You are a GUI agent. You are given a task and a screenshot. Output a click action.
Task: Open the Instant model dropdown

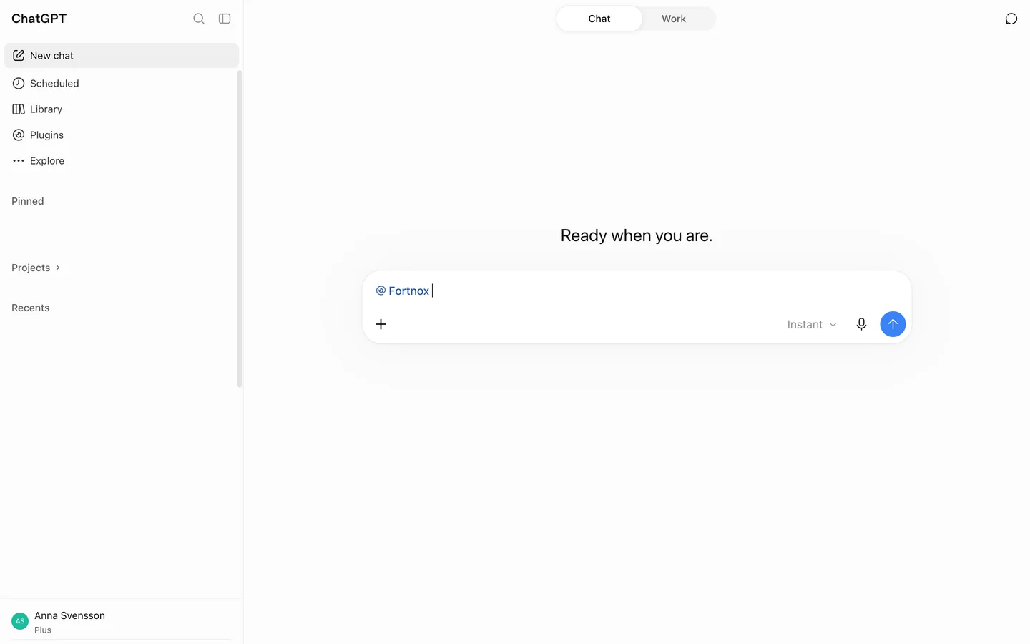812,324
